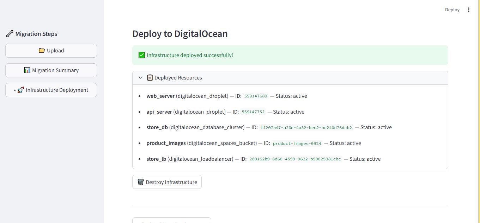Click the green checkmark success icon
The width and height of the screenshot is (480, 223).
(142, 55)
